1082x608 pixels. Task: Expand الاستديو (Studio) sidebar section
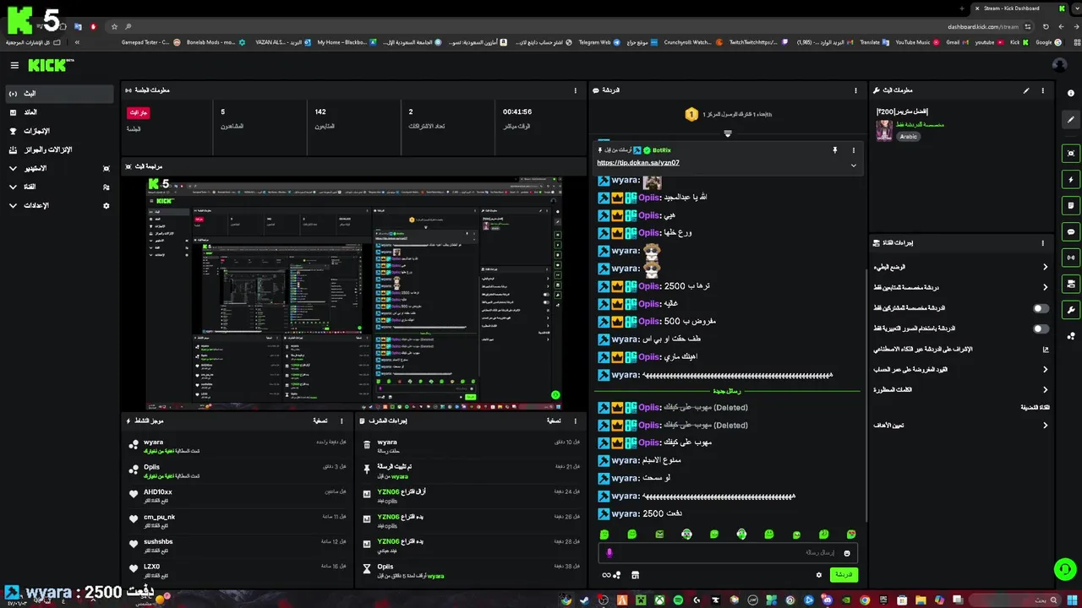(59, 168)
